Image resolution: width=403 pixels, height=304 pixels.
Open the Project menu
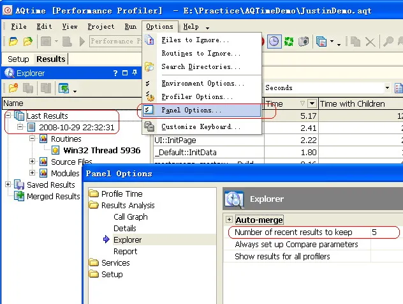[101, 27]
